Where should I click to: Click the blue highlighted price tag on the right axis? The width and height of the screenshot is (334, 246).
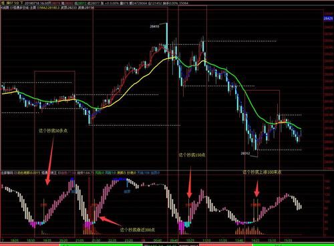click(328, 19)
